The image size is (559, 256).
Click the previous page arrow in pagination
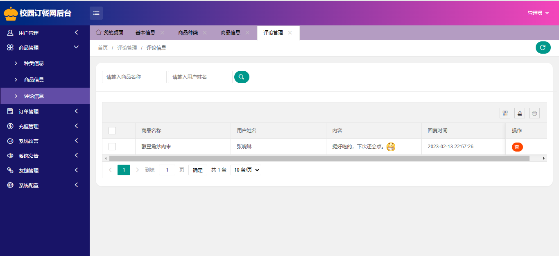tap(110, 170)
